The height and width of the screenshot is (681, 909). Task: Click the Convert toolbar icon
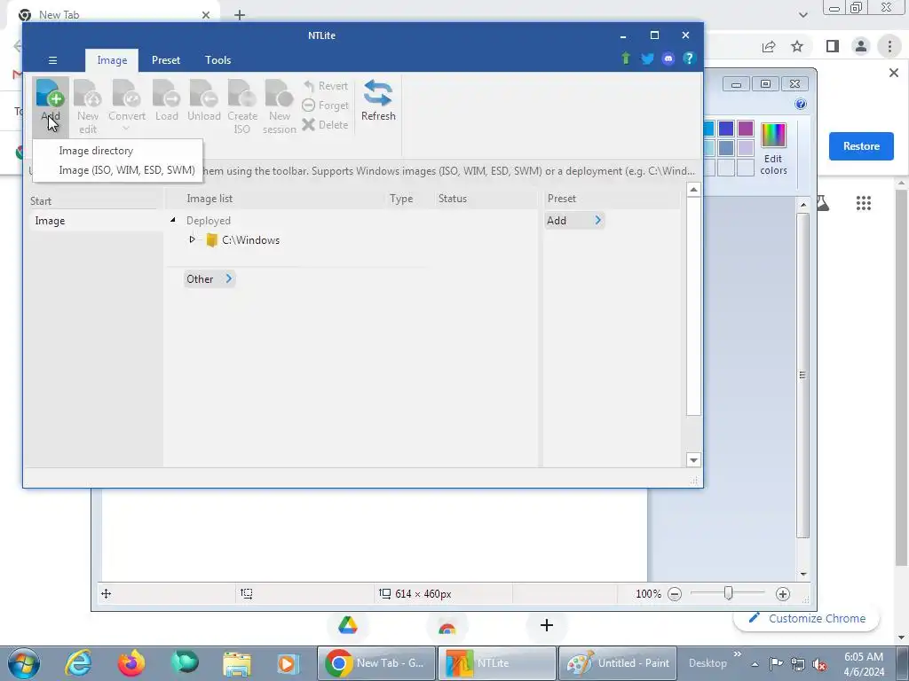126,106
